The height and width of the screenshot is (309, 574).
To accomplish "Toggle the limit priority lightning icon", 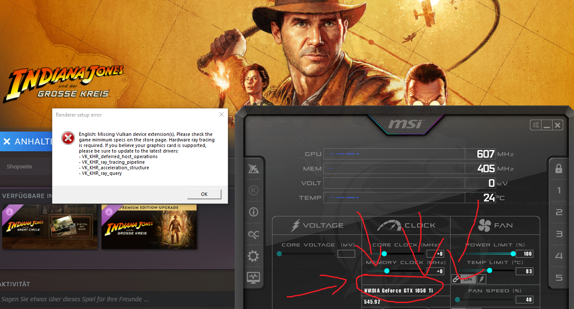I will click(x=481, y=279).
